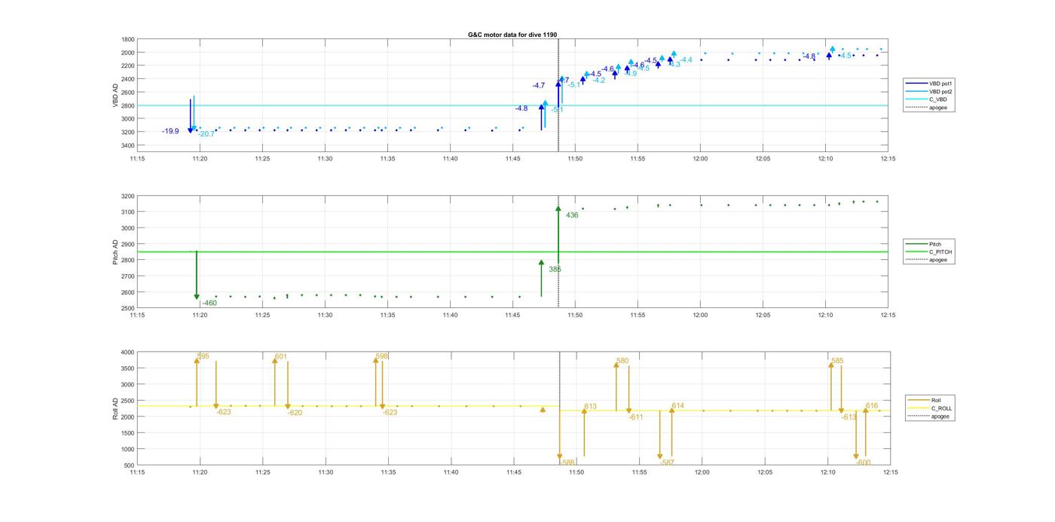
Task: Click the '-4.7' VBD data label
Action: coord(538,86)
